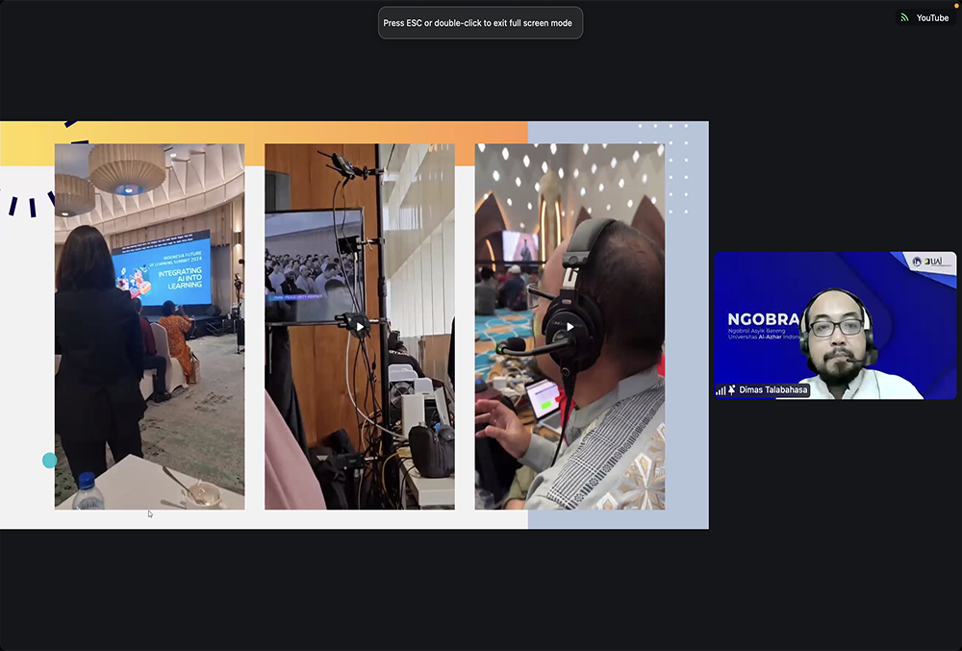Click the Integrating AI Into Learning screen
This screenshot has width=962, height=651.
click(x=161, y=268)
